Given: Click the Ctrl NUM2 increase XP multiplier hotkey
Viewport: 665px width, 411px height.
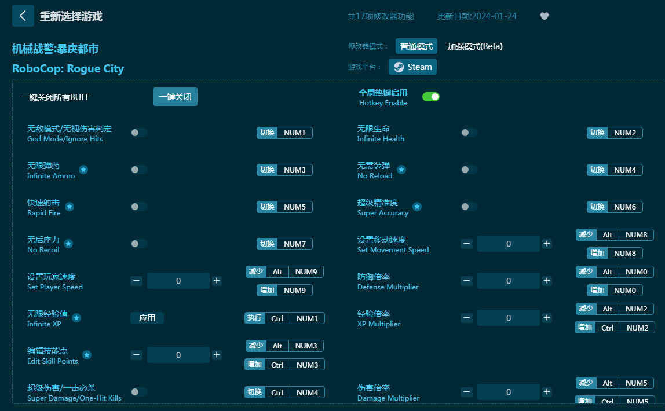Looking at the screenshot, I should click(x=615, y=328).
